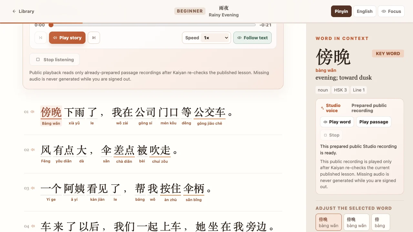This screenshot has width=413, height=232.
Task: Play audio for line 04
Action: 33,226
